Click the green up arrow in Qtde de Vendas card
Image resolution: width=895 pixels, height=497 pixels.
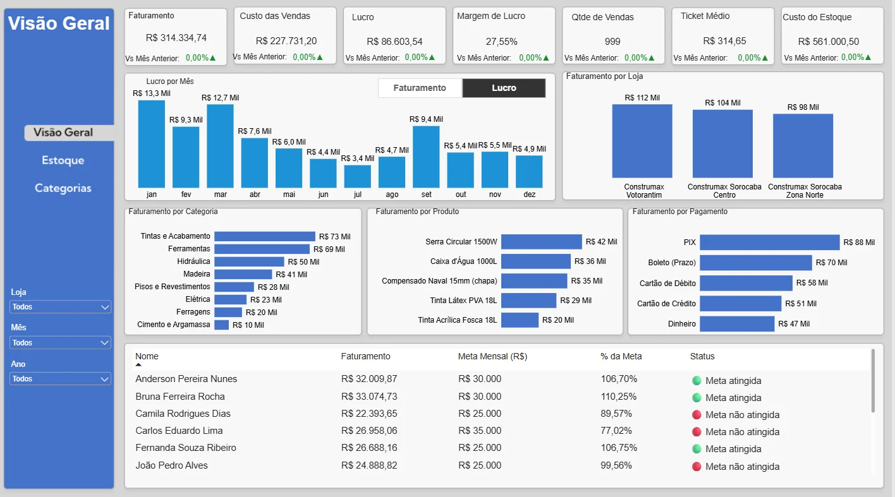click(653, 58)
